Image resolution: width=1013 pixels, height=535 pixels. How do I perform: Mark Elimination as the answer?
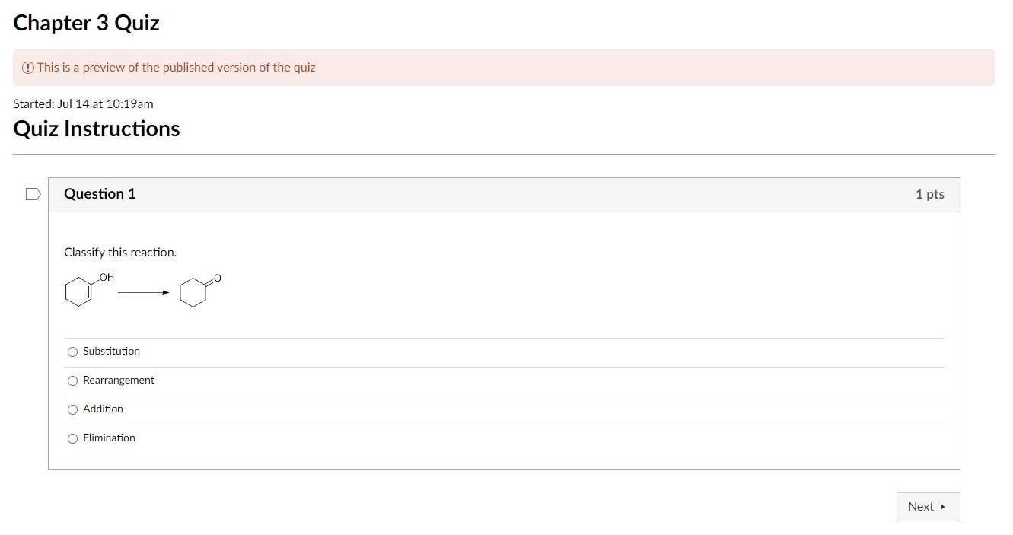72,438
